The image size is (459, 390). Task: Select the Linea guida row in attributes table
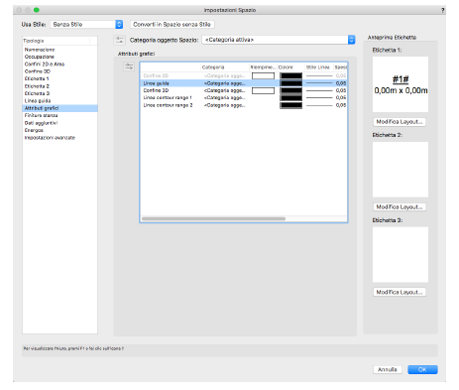(x=244, y=83)
